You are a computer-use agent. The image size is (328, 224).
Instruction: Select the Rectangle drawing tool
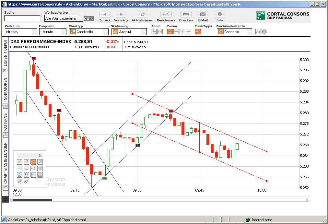click(x=20, y=169)
